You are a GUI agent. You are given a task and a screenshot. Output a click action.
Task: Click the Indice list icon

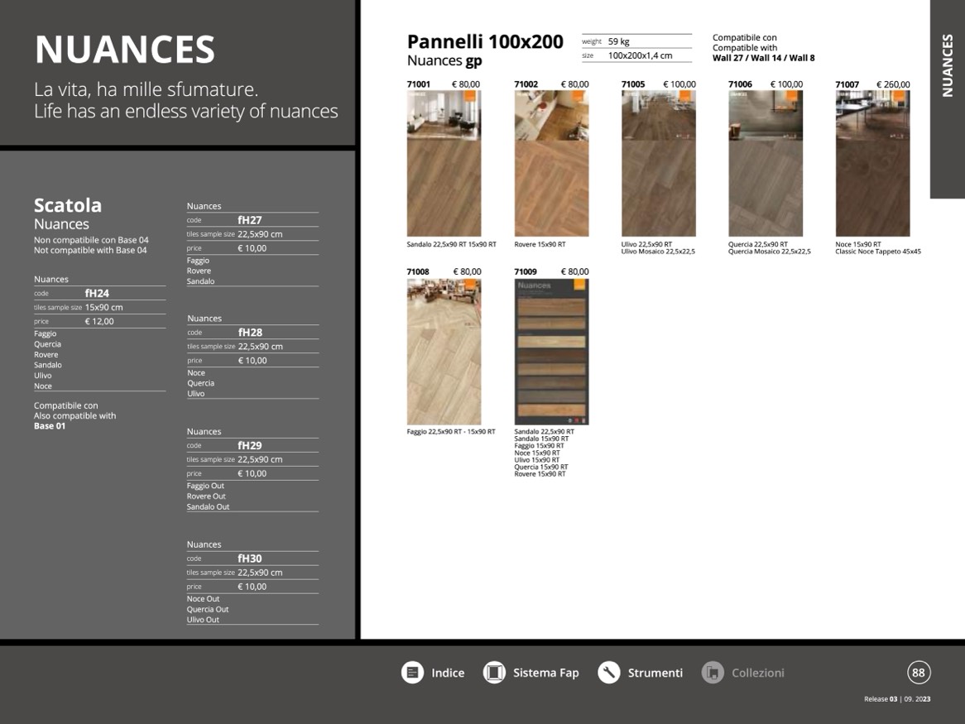tap(412, 673)
